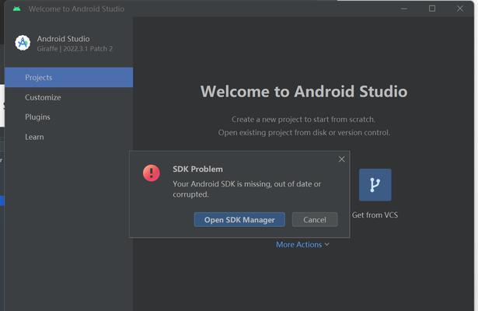
Task: Open the SDK Manager from the dialog
Action: click(239, 219)
